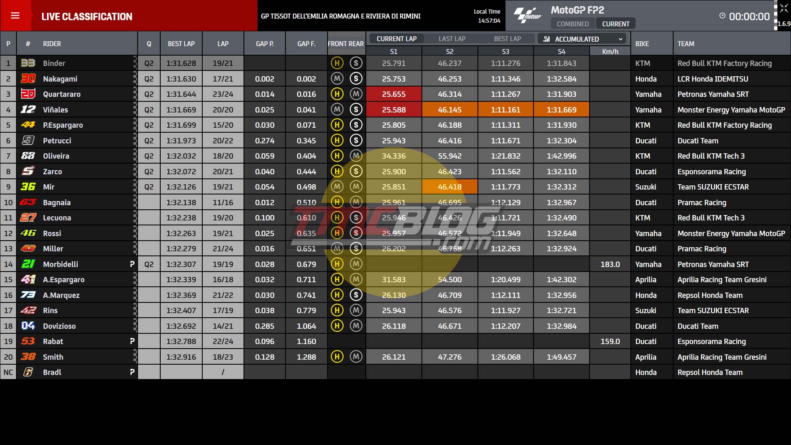Click Rins' rear tyre M icon
The height and width of the screenshot is (445, 791).
[x=356, y=310]
